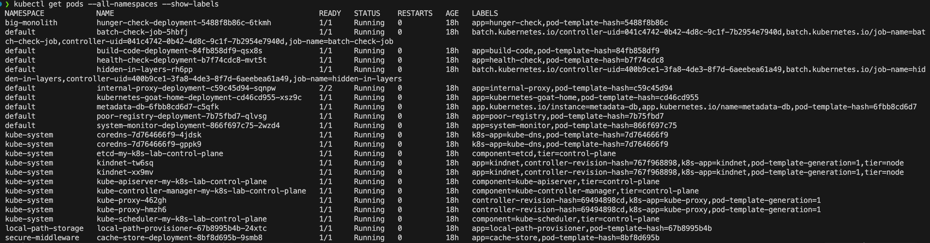Click the metadata-db-6fbb8cd6d7-c5qfk pod name
The width and height of the screenshot is (930, 243).
point(157,107)
